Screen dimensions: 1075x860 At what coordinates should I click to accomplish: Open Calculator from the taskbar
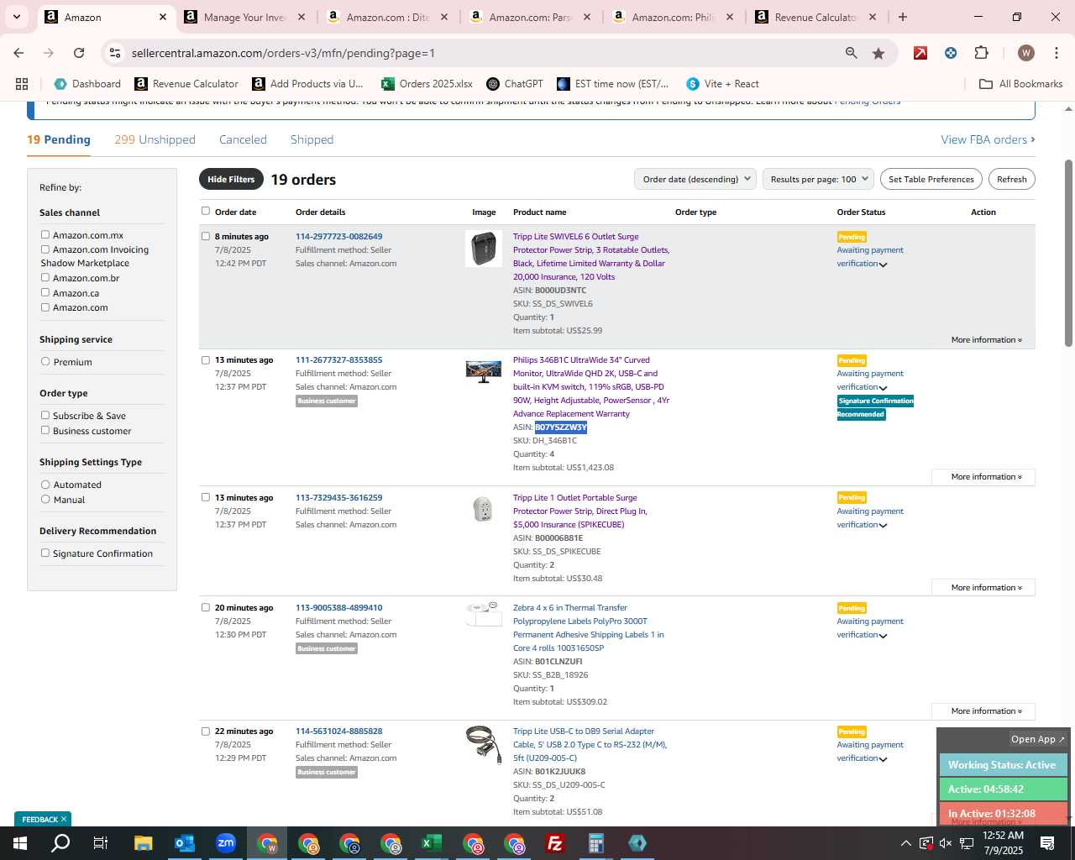(x=595, y=843)
